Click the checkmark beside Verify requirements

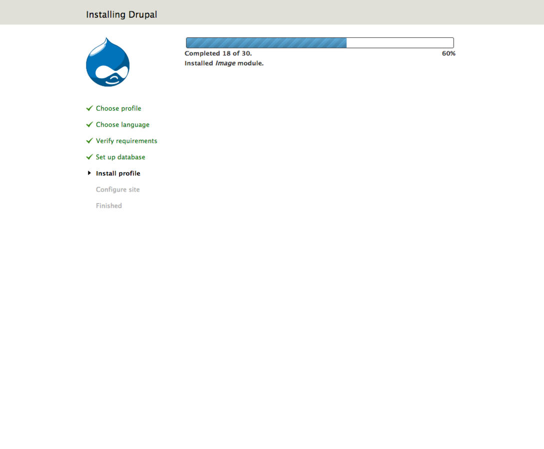(89, 141)
